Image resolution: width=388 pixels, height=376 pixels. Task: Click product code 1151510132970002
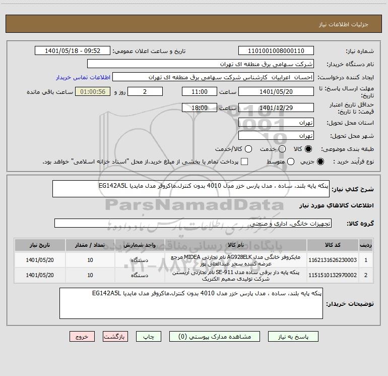point(333,275)
